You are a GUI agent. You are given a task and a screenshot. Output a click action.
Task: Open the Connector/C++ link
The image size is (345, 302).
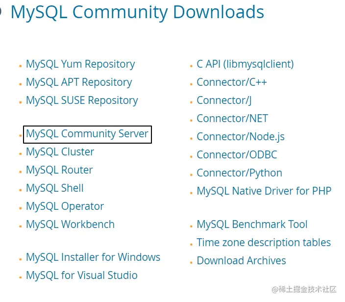pos(232,82)
